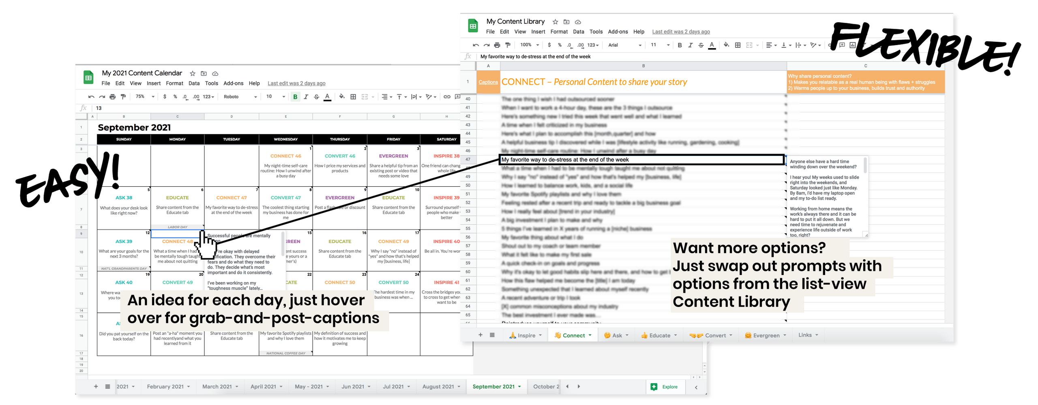Toggle Strikethrough in the Content Calendar toolbar

click(x=316, y=97)
